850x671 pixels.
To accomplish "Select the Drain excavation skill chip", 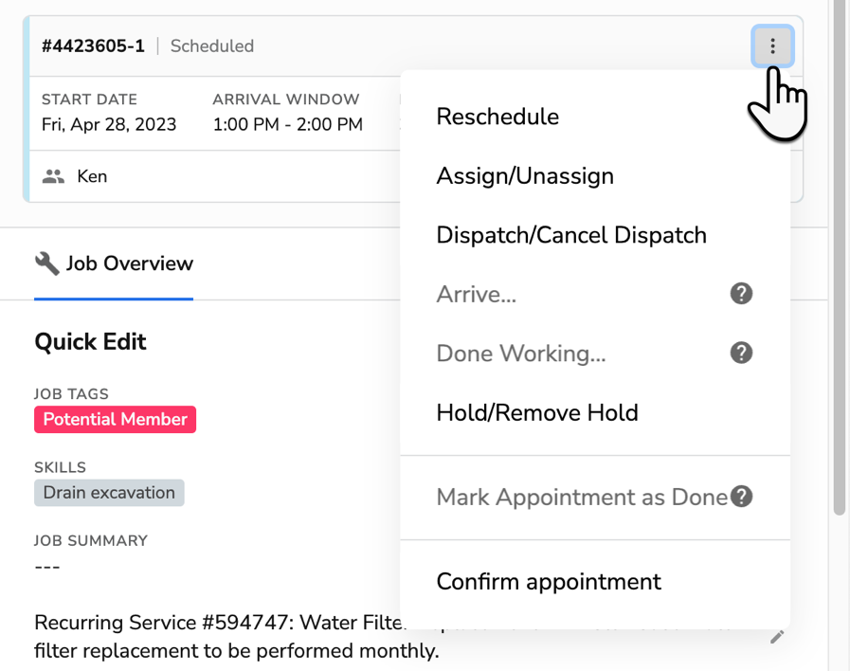I will point(109,493).
